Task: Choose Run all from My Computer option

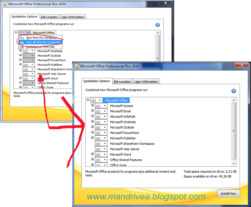Action: [40, 42]
